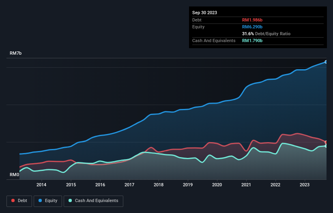Click the Equity label in tooltip

tap(198, 27)
